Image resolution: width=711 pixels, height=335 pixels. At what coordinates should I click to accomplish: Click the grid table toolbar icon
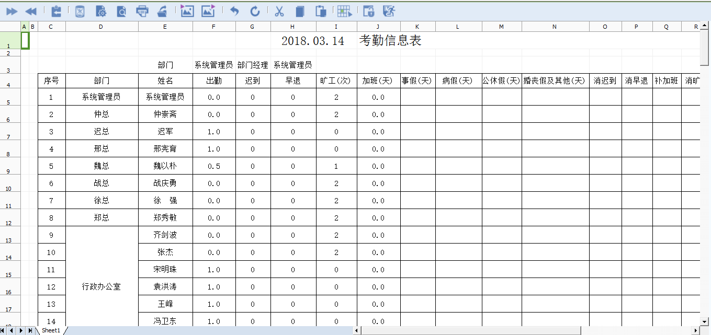point(344,11)
